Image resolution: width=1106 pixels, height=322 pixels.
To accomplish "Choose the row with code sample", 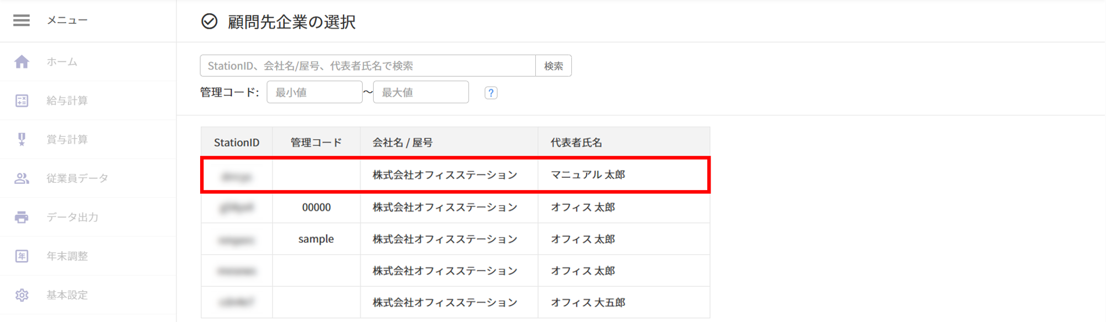I will click(x=455, y=239).
